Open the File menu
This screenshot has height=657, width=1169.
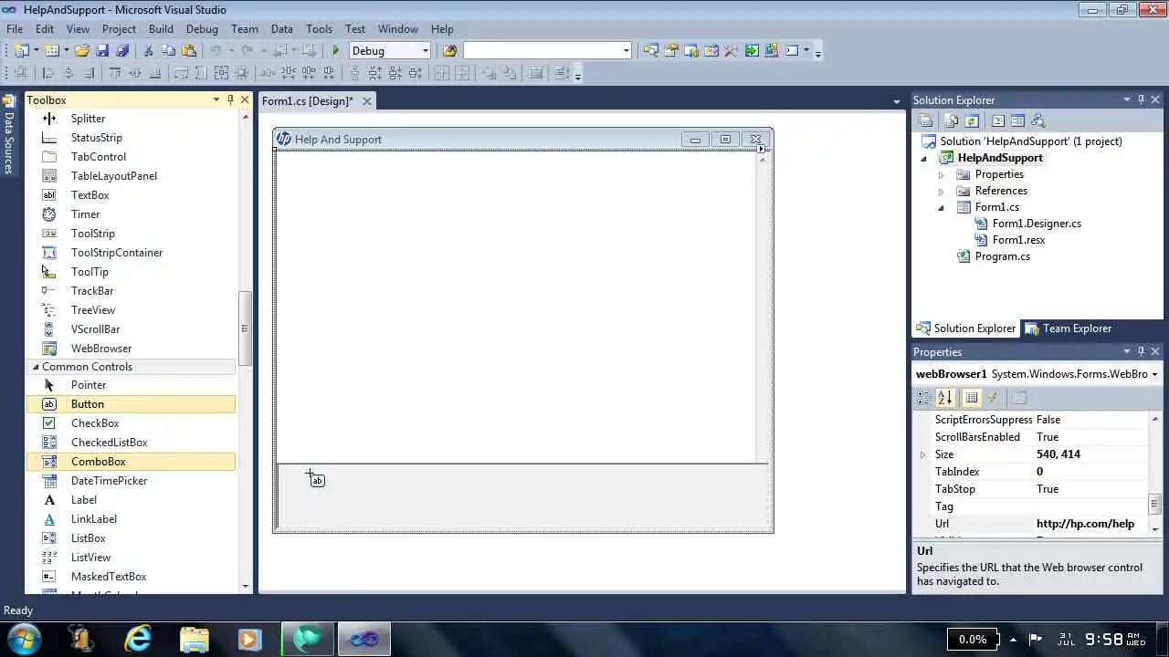pos(15,29)
